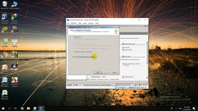The width and height of the screenshot is (198, 111).
Task: Click Remove Roles link in Server Manager
Action: pyautogui.click(x=128, y=50)
